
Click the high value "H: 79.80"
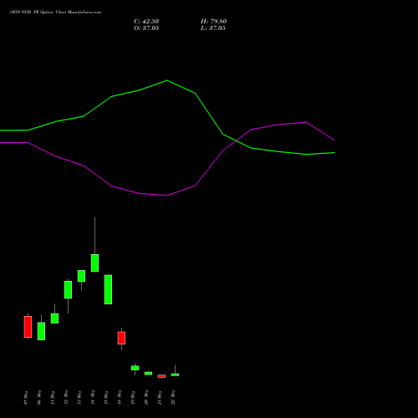(x=213, y=22)
